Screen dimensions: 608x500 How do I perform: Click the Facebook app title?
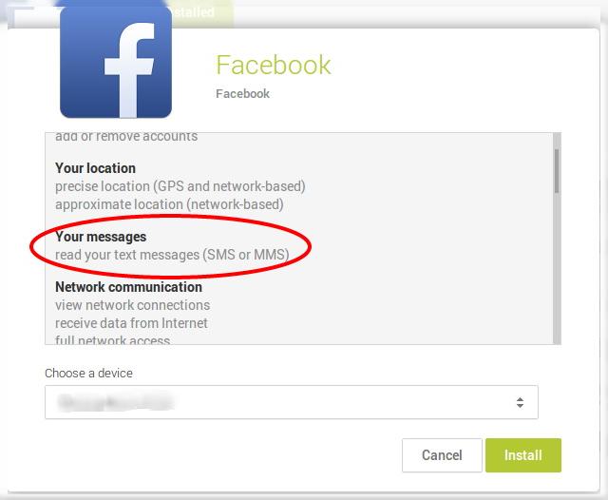[274, 65]
